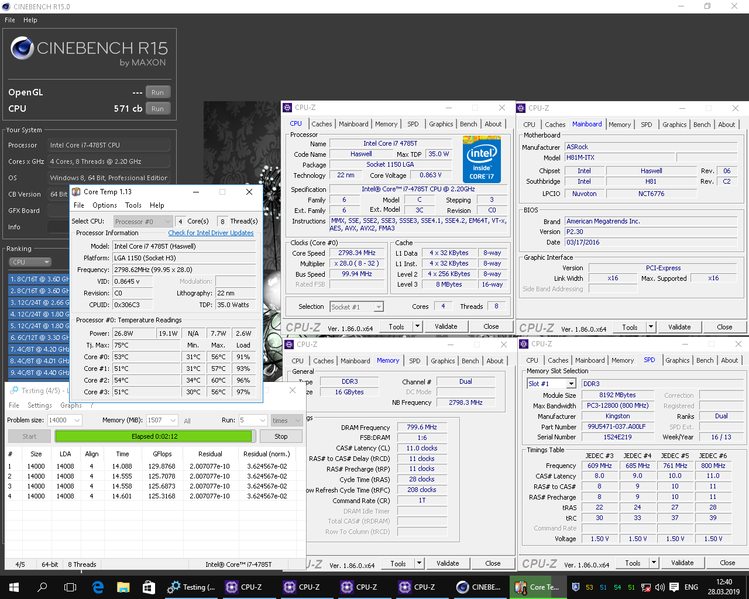Open the Settings menu in LinX
Viewport: 749px width, 599px height.
[40, 405]
